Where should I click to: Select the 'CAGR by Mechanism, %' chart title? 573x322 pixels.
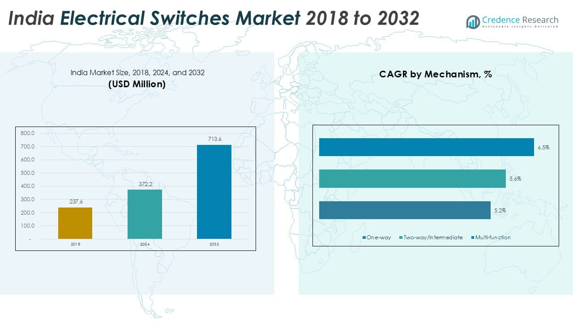436,74
